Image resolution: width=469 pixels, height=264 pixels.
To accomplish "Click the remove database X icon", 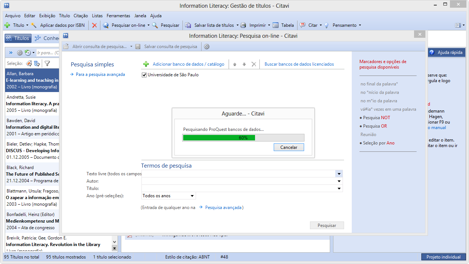I will (254, 64).
